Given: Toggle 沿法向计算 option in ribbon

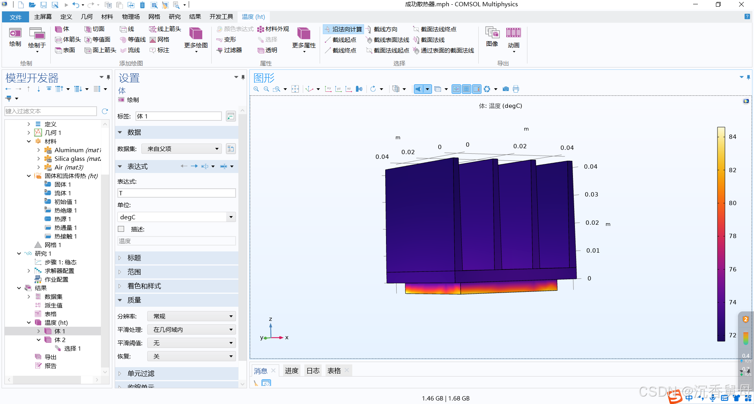Looking at the screenshot, I should click(343, 29).
